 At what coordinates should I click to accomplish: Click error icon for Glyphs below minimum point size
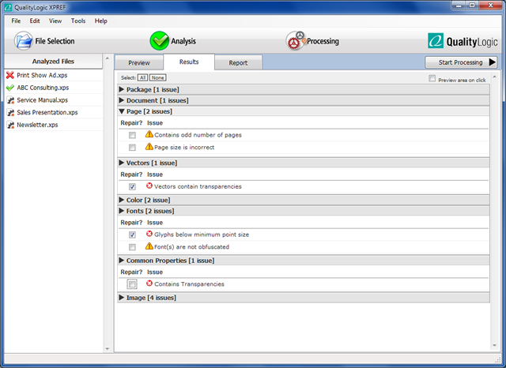click(x=149, y=234)
